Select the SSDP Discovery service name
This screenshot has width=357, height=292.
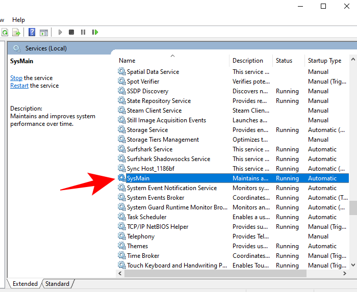(x=147, y=91)
